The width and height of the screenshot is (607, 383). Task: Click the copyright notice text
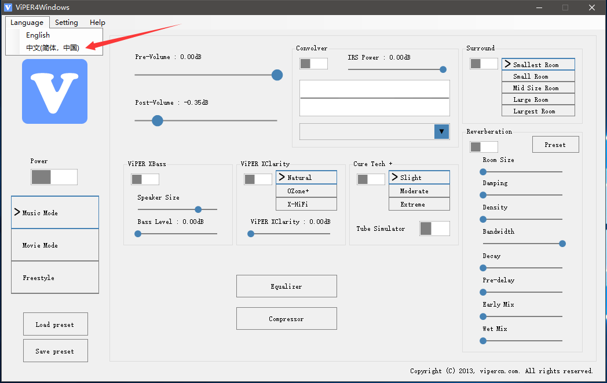click(x=502, y=371)
